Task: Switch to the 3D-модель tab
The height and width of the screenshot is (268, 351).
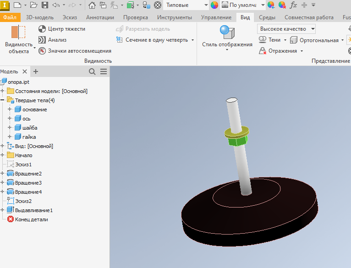Action: (x=39, y=17)
